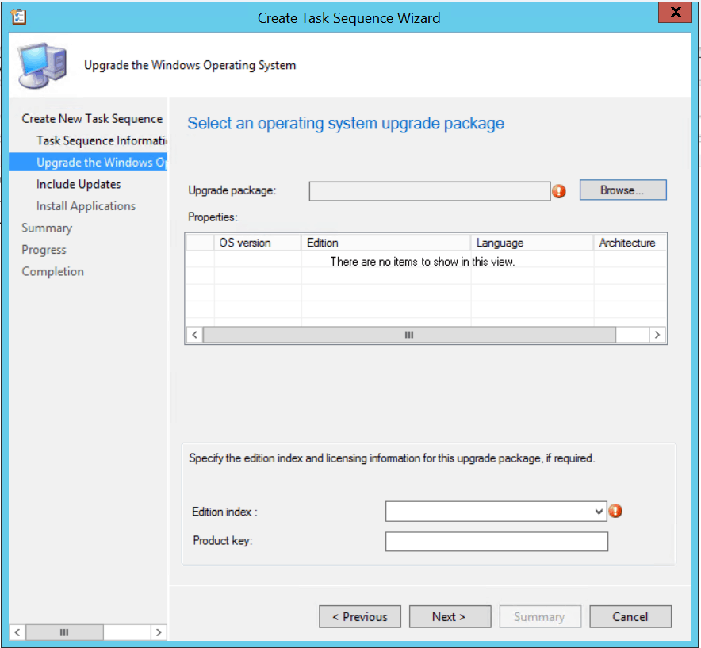Sort by Architecture column header

[x=630, y=243]
